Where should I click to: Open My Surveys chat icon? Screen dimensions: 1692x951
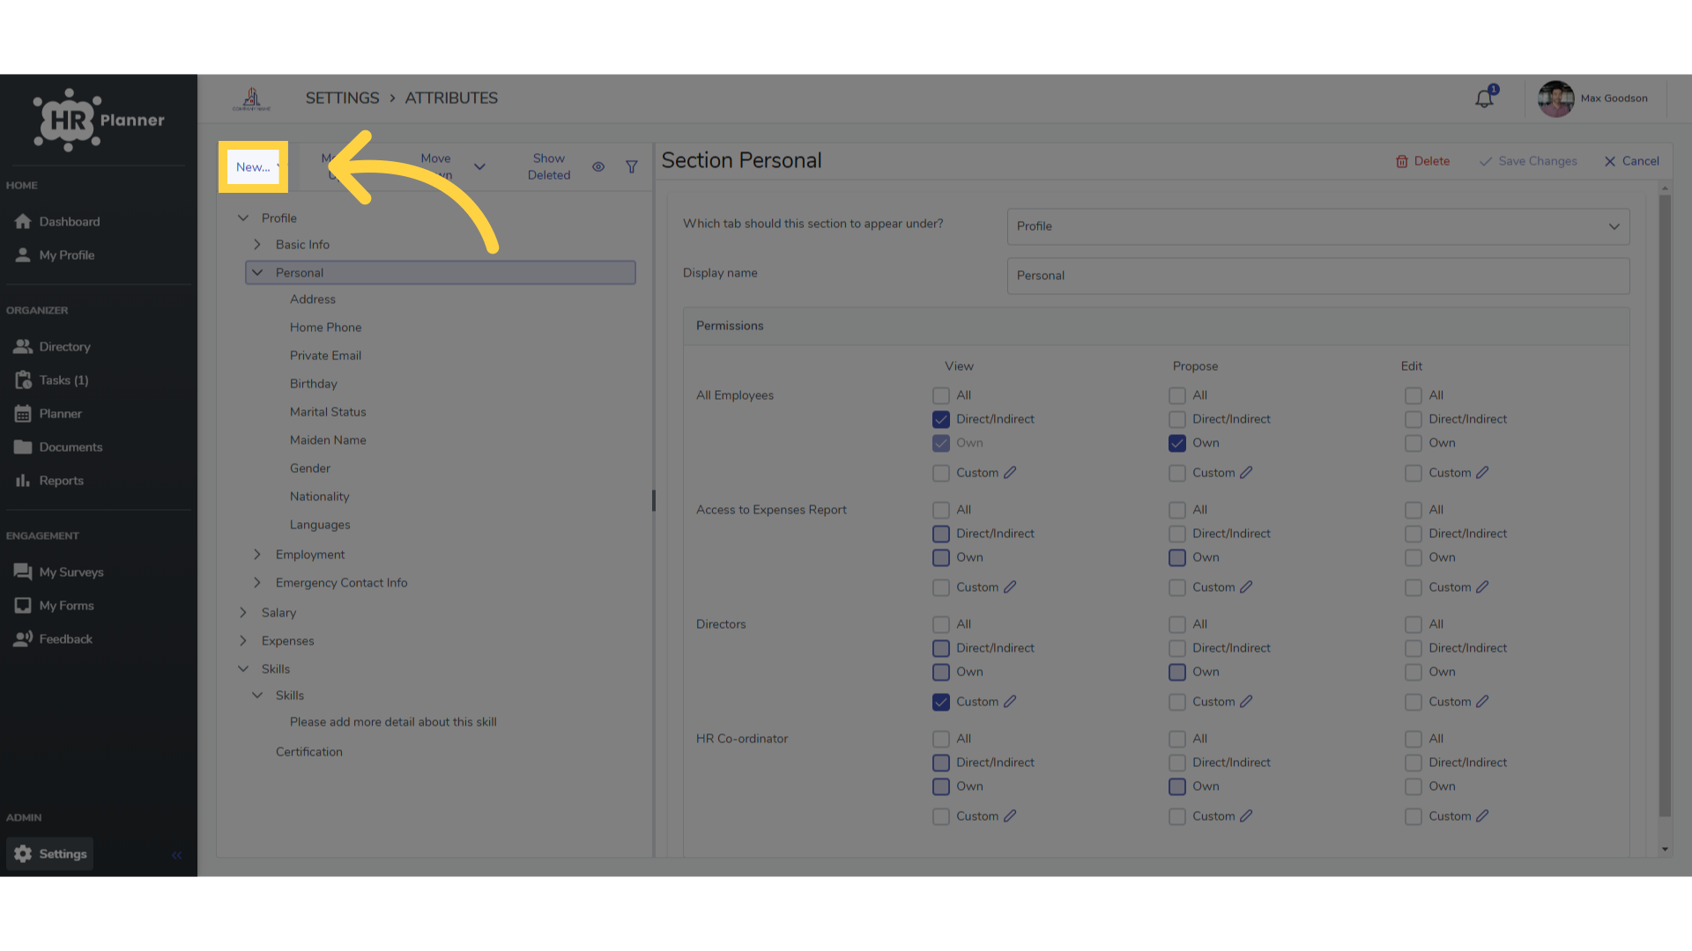[23, 572]
